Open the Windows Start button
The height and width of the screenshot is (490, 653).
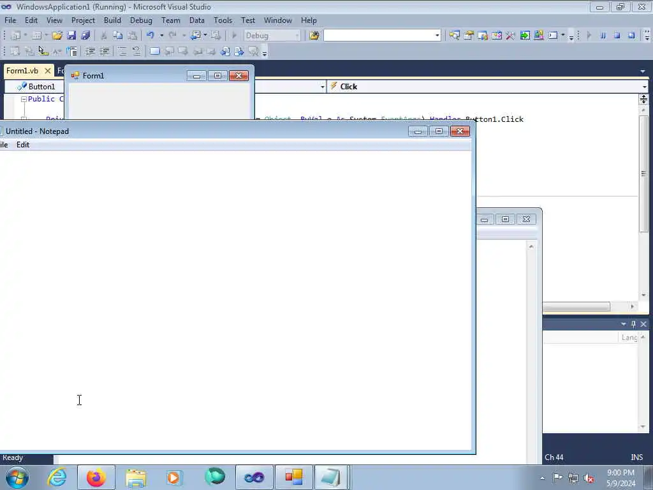click(x=17, y=477)
